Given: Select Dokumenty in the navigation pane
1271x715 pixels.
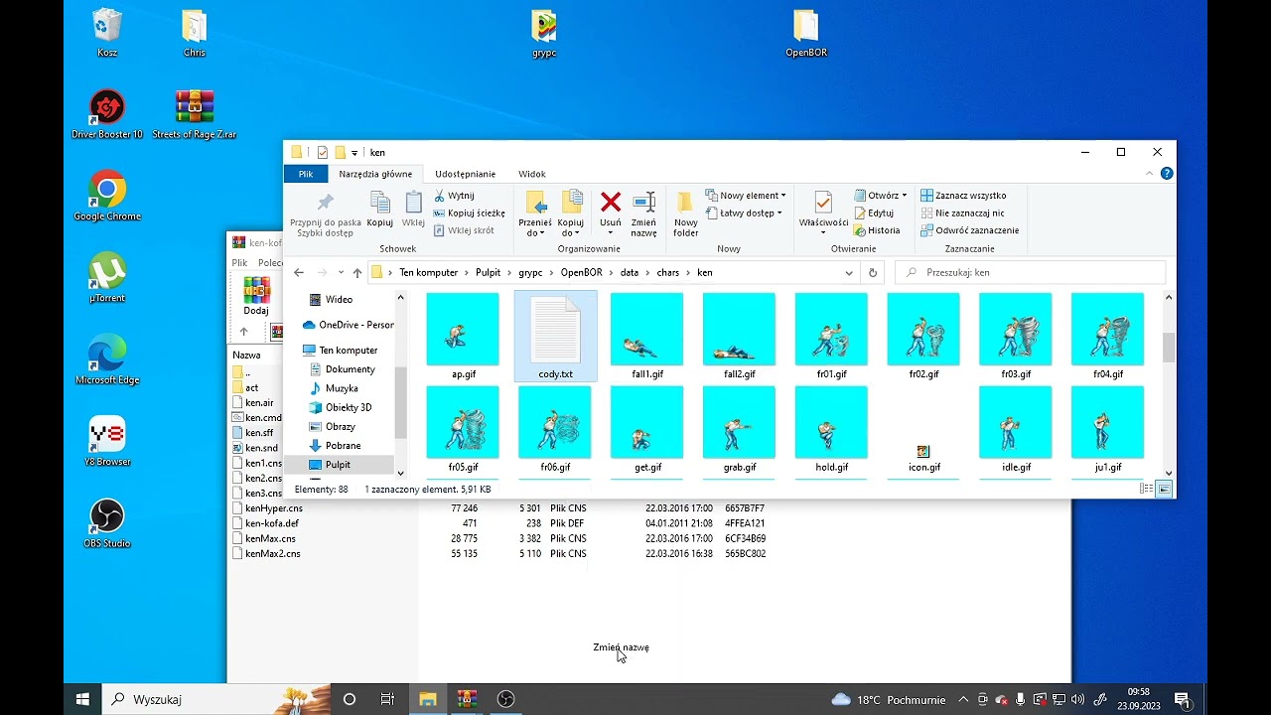Looking at the screenshot, I should (x=350, y=368).
